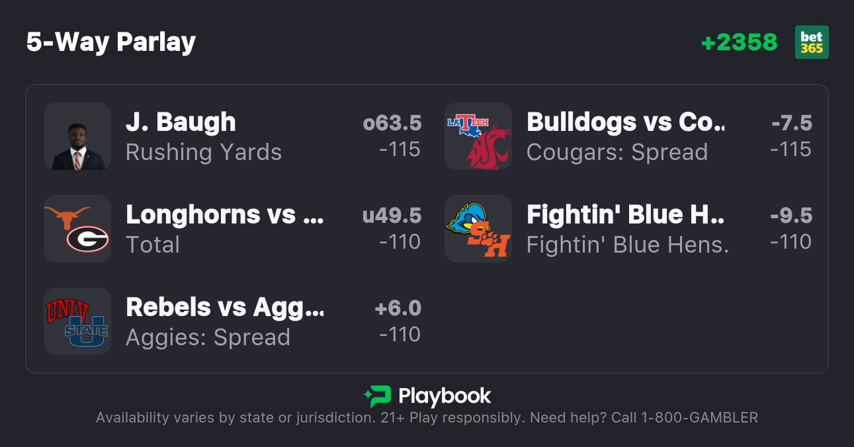Image resolution: width=854 pixels, height=447 pixels.
Task: Select the -7.5 Cougars spread
Action: point(791,123)
